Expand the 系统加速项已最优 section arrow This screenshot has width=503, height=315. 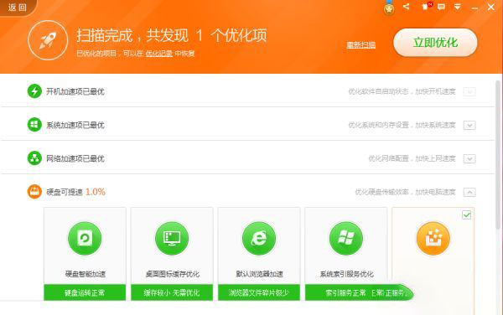coord(469,126)
